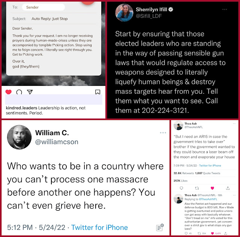Open kindred.leaders profile name
Screen dimensions: 240x237
(22, 108)
